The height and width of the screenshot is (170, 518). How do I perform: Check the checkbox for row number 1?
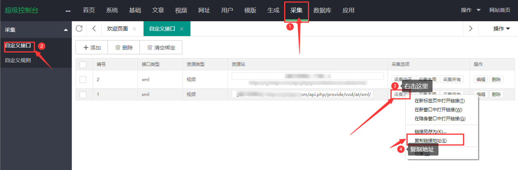(x=83, y=94)
